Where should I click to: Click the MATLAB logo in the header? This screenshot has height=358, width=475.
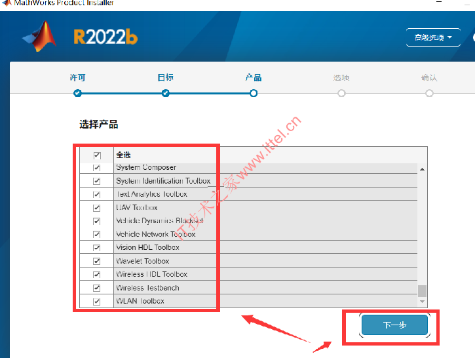click(x=40, y=36)
